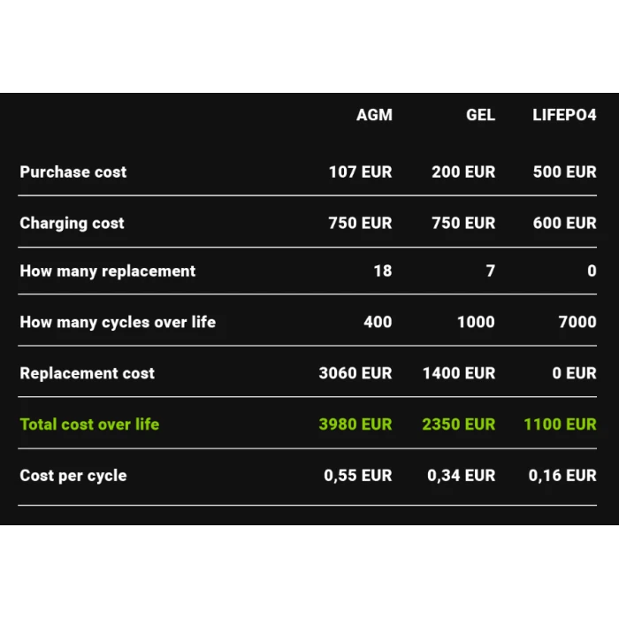Select the 0,16 EUR cost per cycle
This screenshot has height=619, width=619.
pyautogui.click(x=562, y=476)
